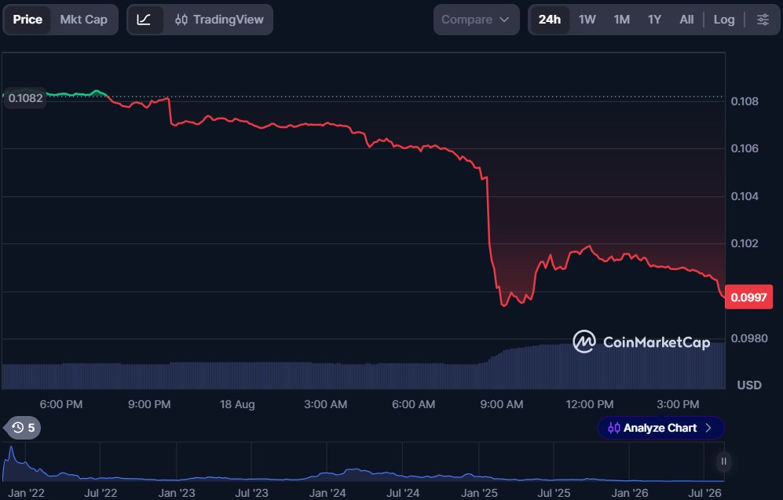Click Jan '24 on the range navigator

point(327,493)
